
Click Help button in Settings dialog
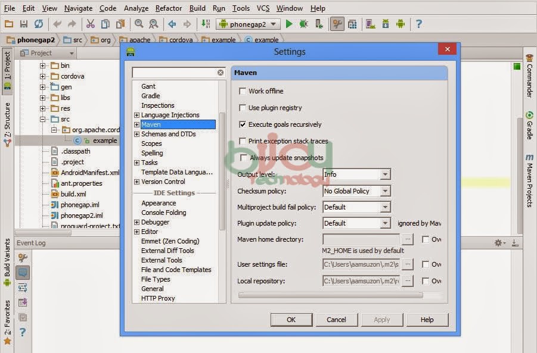pos(427,320)
